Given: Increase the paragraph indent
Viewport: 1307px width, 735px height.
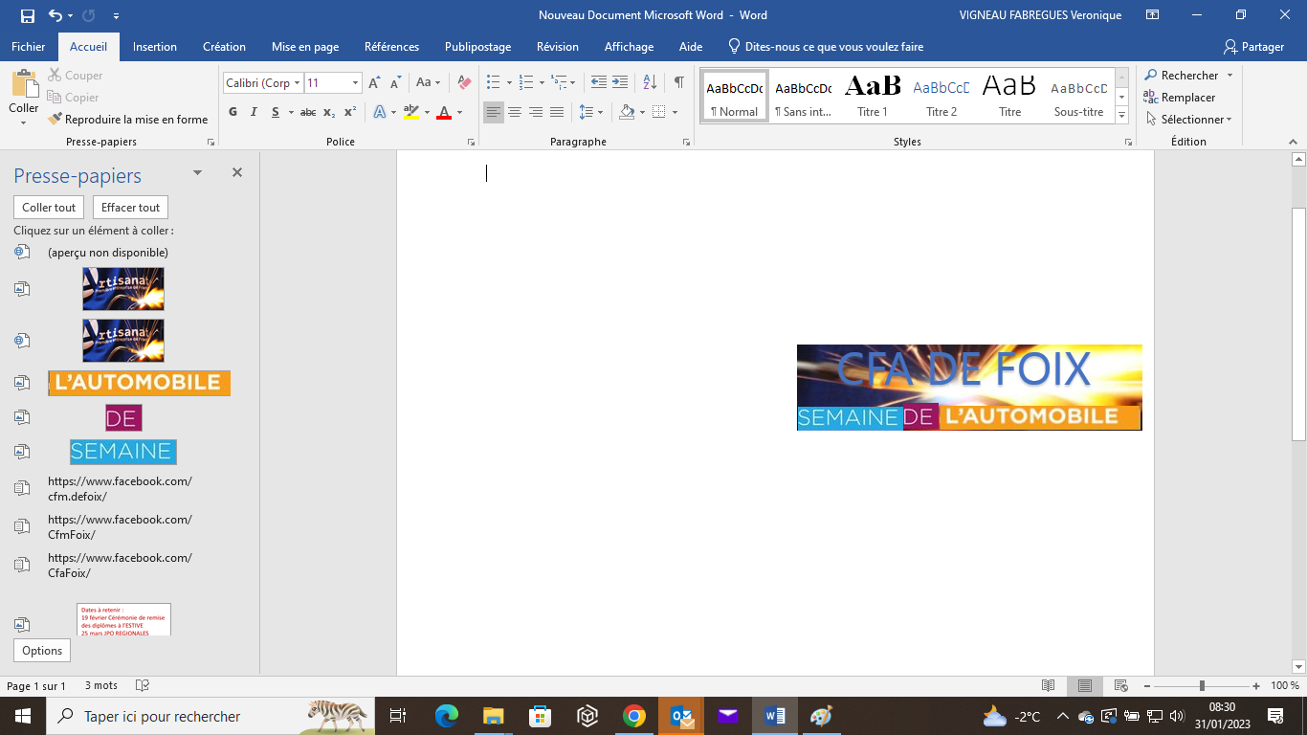Looking at the screenshot, I should (x=620, y=83).
